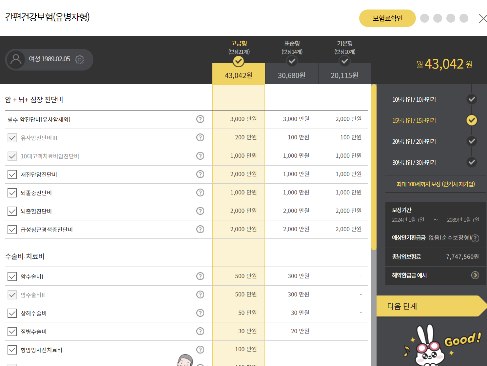Uncheck the 급성심근경색증진단비 checkbox
Image resolution: width=487 pixels, height=366 pixels.
pos(12,230)
